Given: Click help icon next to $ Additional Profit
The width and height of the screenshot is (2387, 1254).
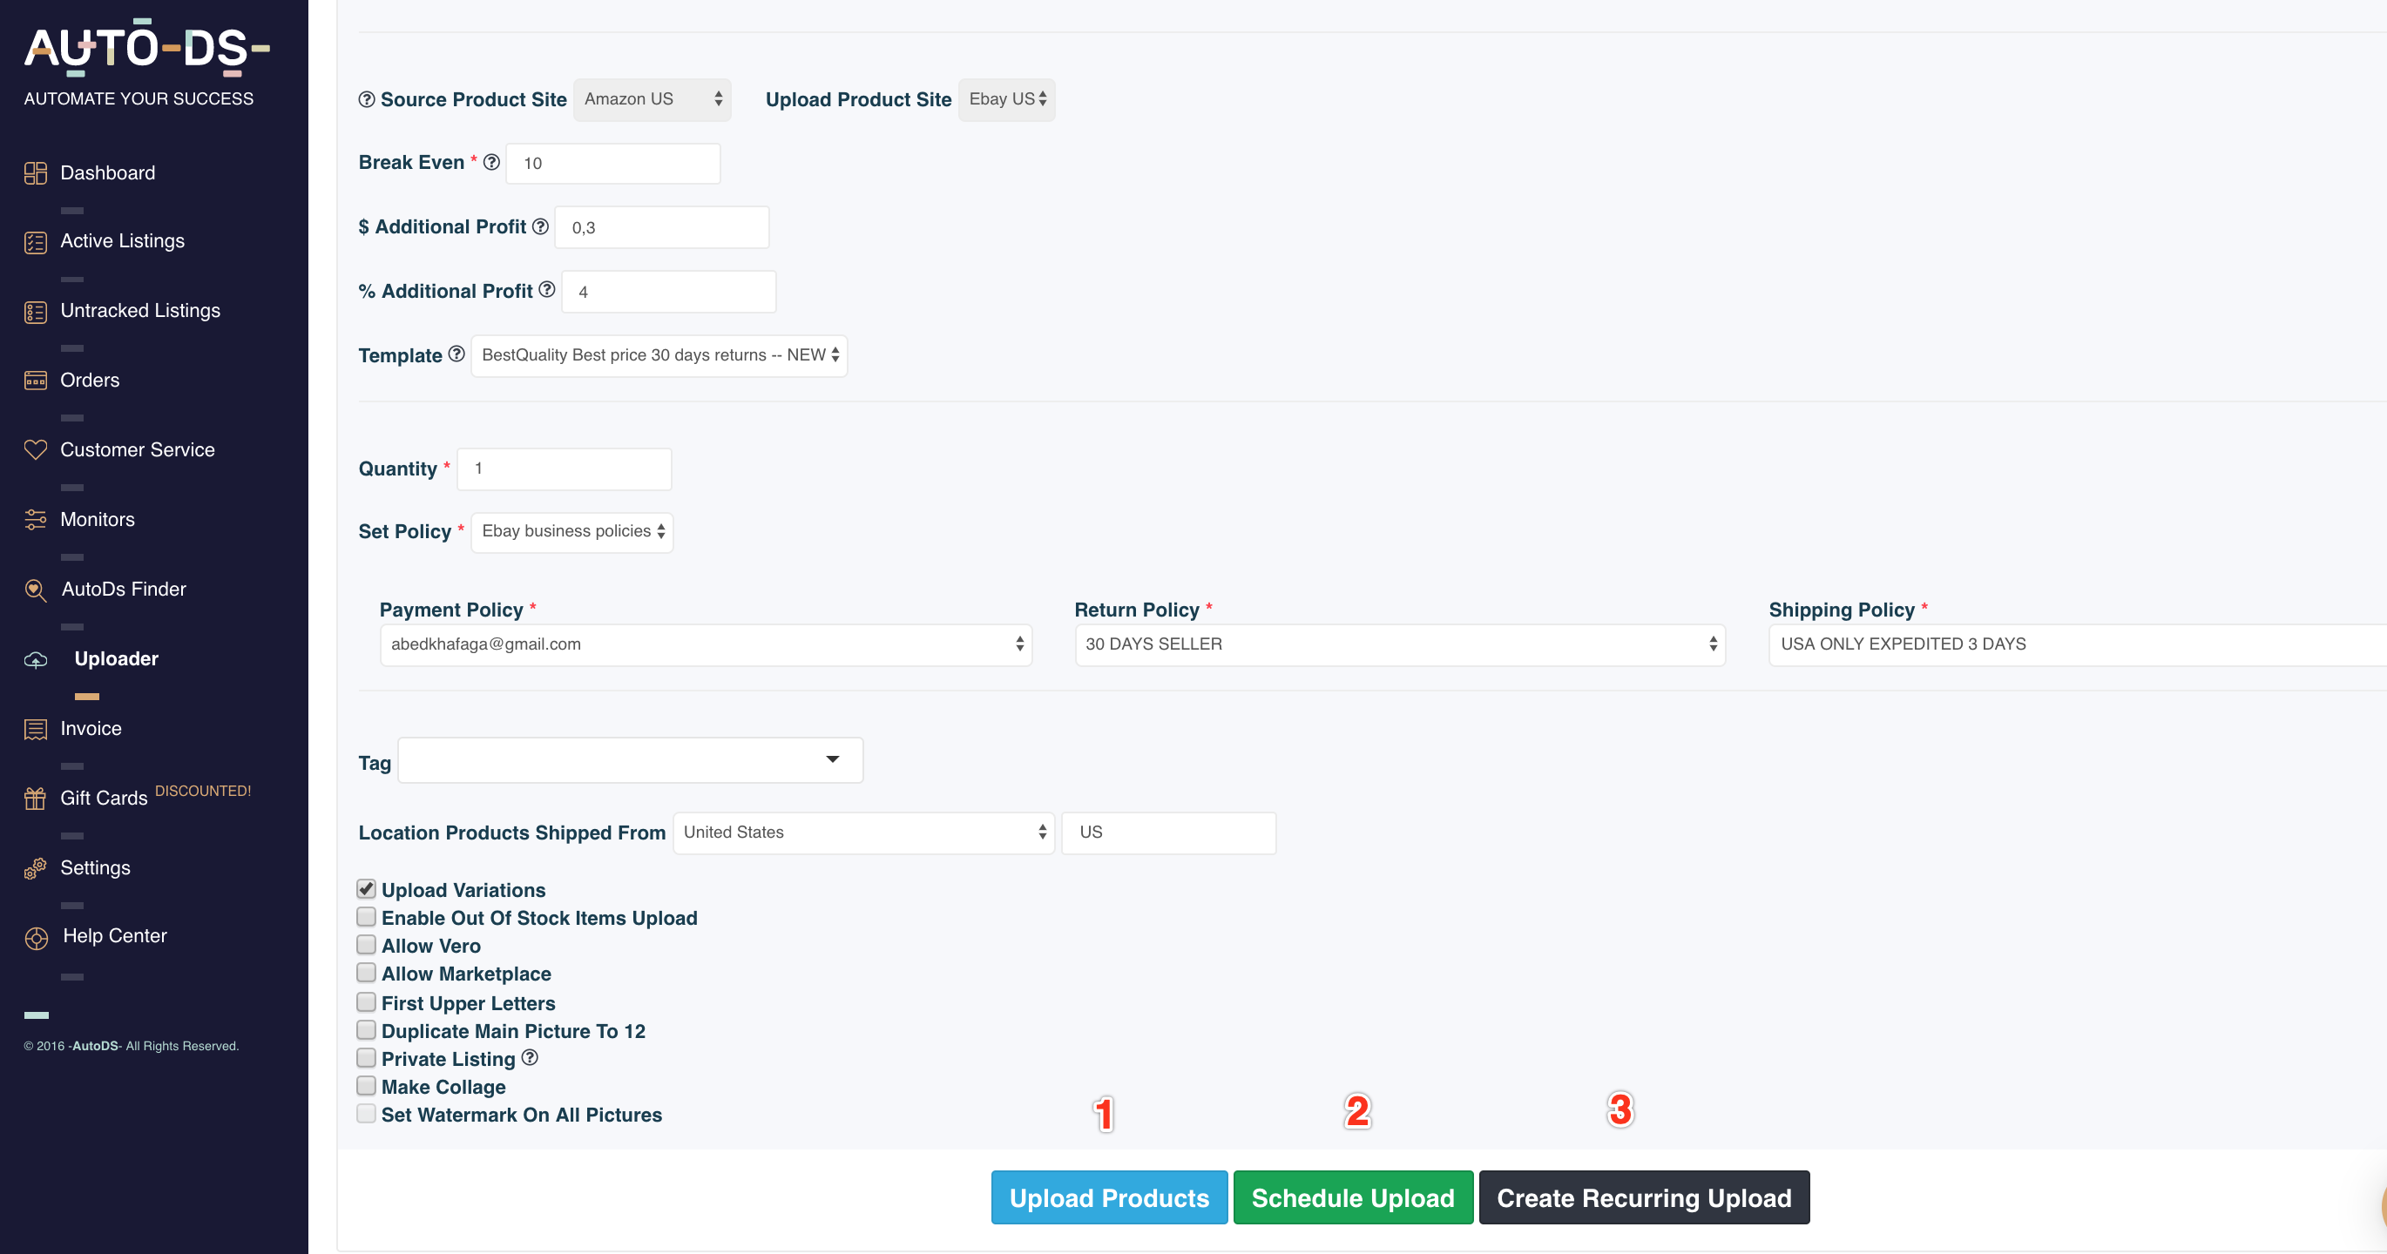Looking at the screenshot, I should click(540, 226).
